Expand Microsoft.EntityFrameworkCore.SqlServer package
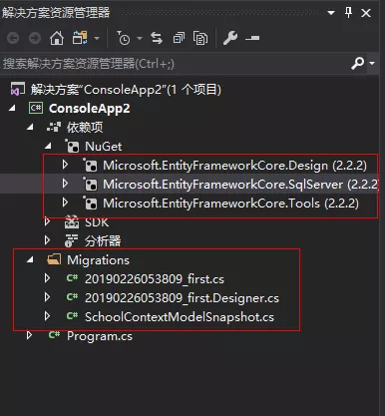The height and width of the screenshot is (416, 385). (65, 184)
